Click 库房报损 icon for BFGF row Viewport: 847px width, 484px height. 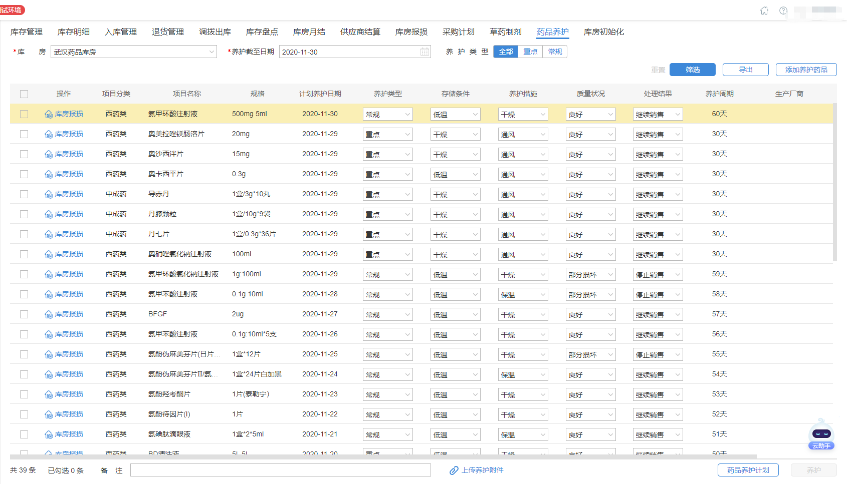tap(49, 314)
